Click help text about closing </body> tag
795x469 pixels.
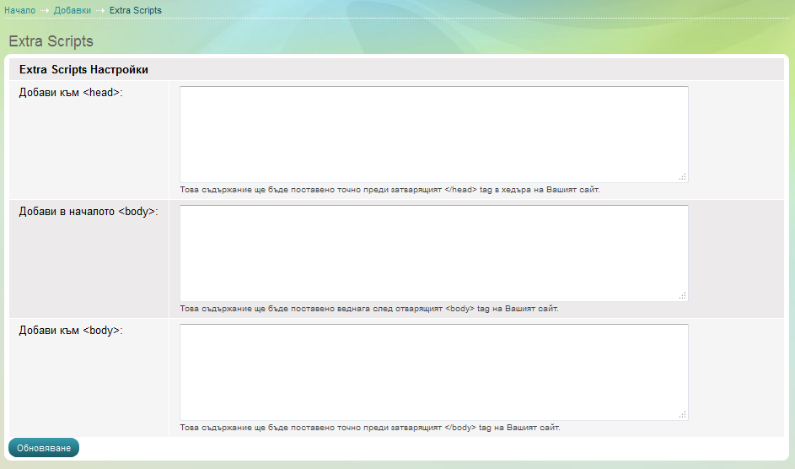click(x=369, y=428)
